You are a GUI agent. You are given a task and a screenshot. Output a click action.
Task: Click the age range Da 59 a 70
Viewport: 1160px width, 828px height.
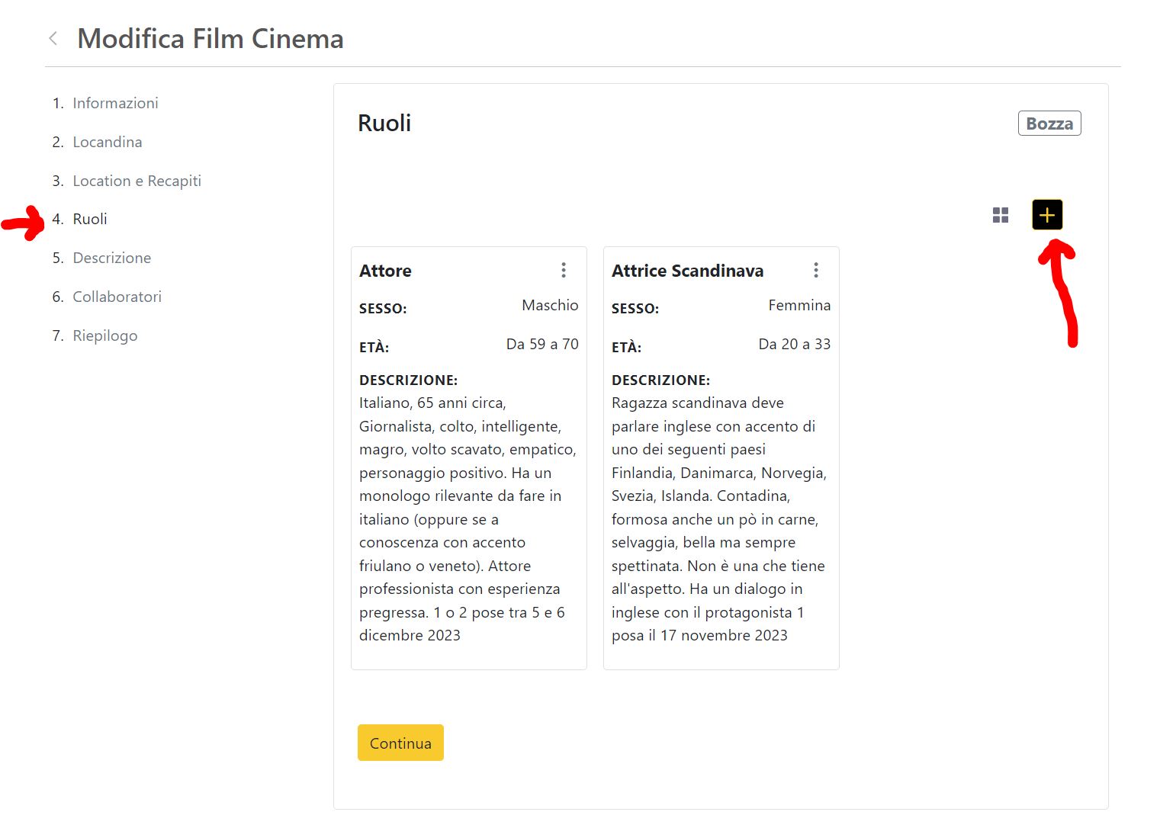542,344
